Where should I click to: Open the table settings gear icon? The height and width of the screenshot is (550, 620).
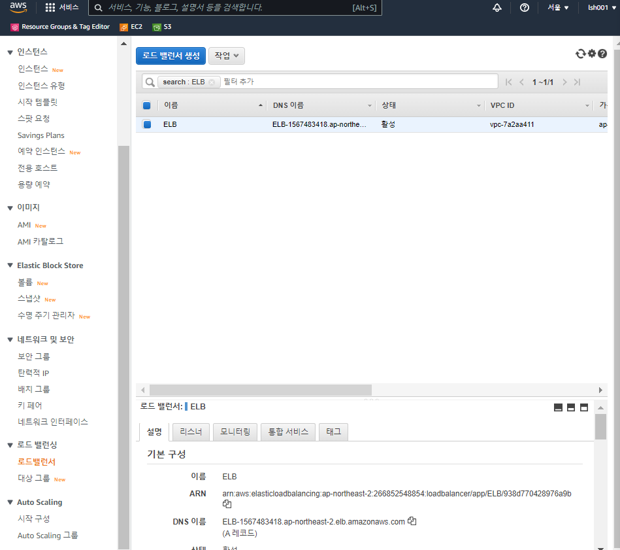(x=591, y=54)
